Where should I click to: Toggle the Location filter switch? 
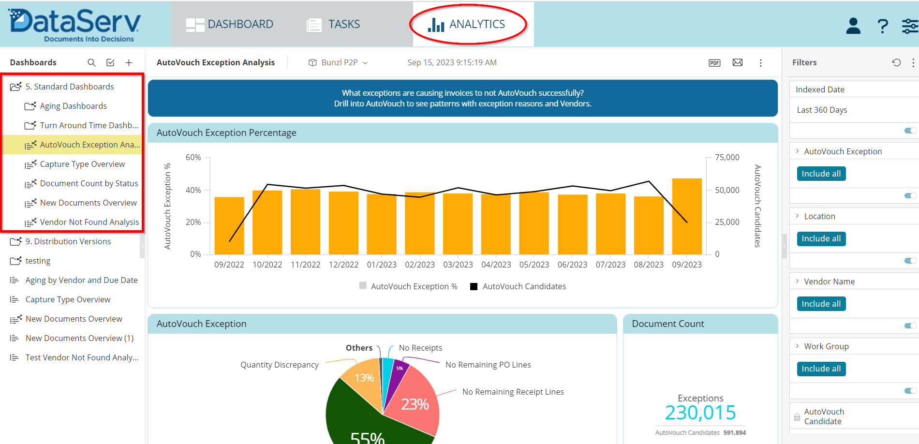click(910, 261)
